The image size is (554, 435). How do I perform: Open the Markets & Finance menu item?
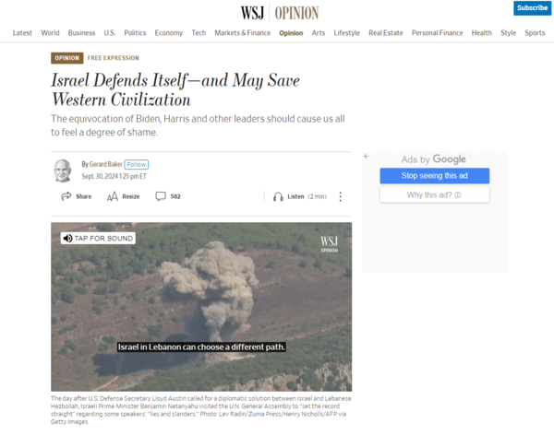242,33
